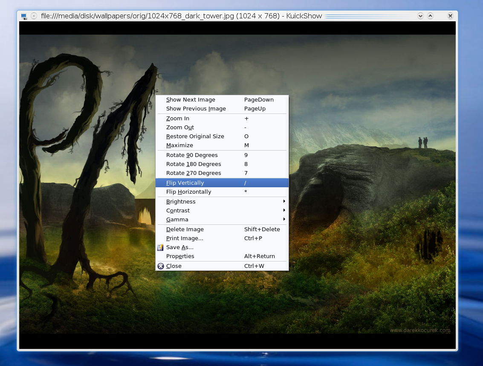Choose Show Next Image

pyautogui.click(x=222, y=99)
